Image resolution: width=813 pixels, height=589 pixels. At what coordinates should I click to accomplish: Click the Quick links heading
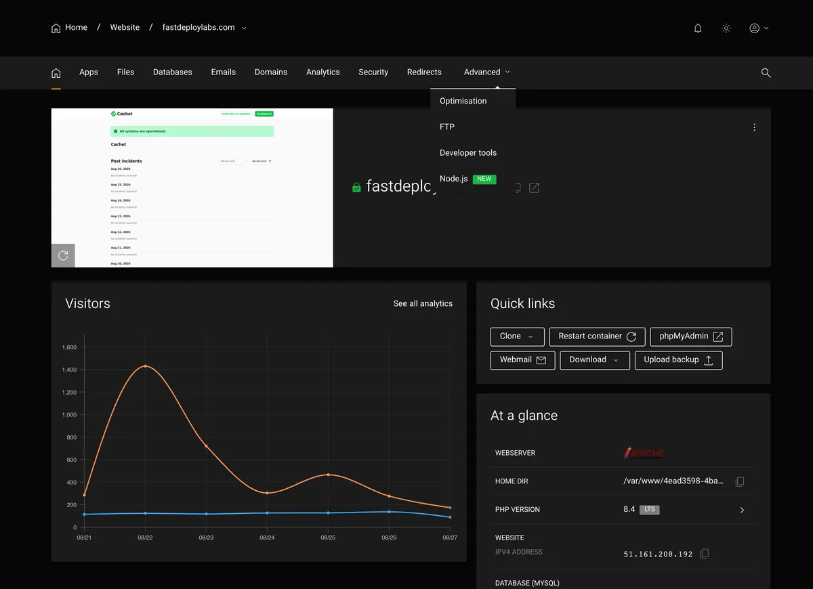tap(522, 303)
